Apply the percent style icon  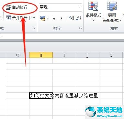pos(53,18)
